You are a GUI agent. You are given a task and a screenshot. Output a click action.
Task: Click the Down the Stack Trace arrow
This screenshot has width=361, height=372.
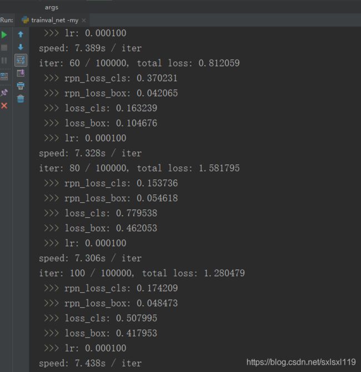[21, 47]
